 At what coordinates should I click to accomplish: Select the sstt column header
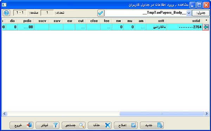(156, 21)
